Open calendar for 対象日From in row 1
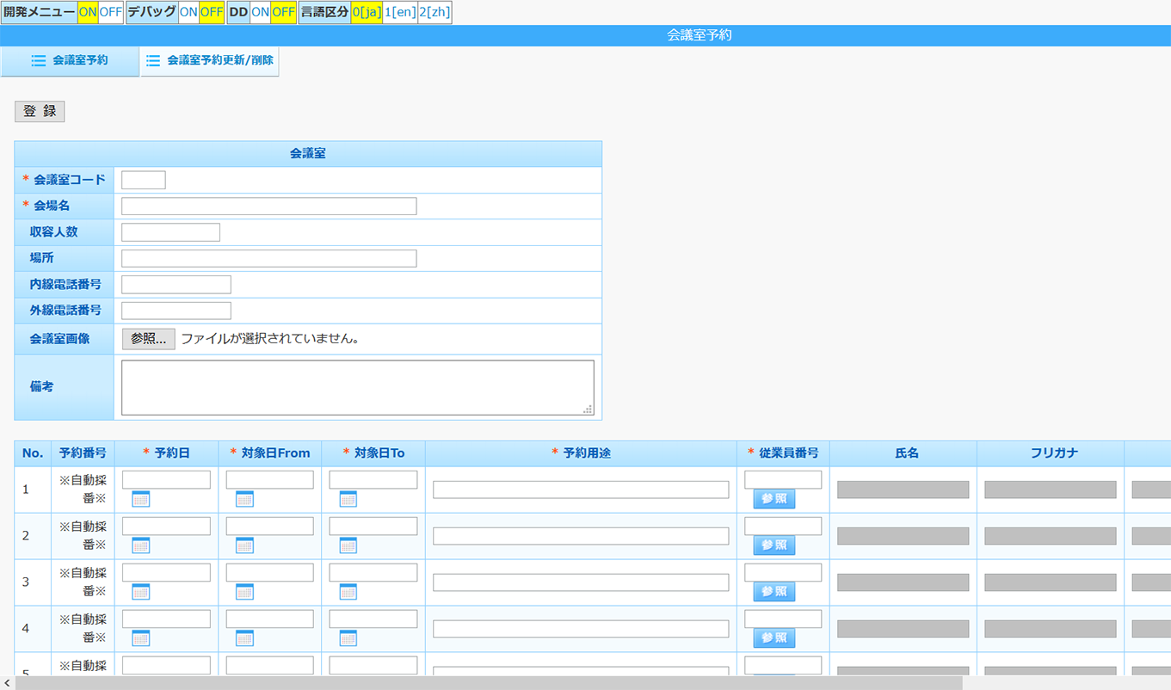Viewport: 1171px width, 690px height. 244,499
